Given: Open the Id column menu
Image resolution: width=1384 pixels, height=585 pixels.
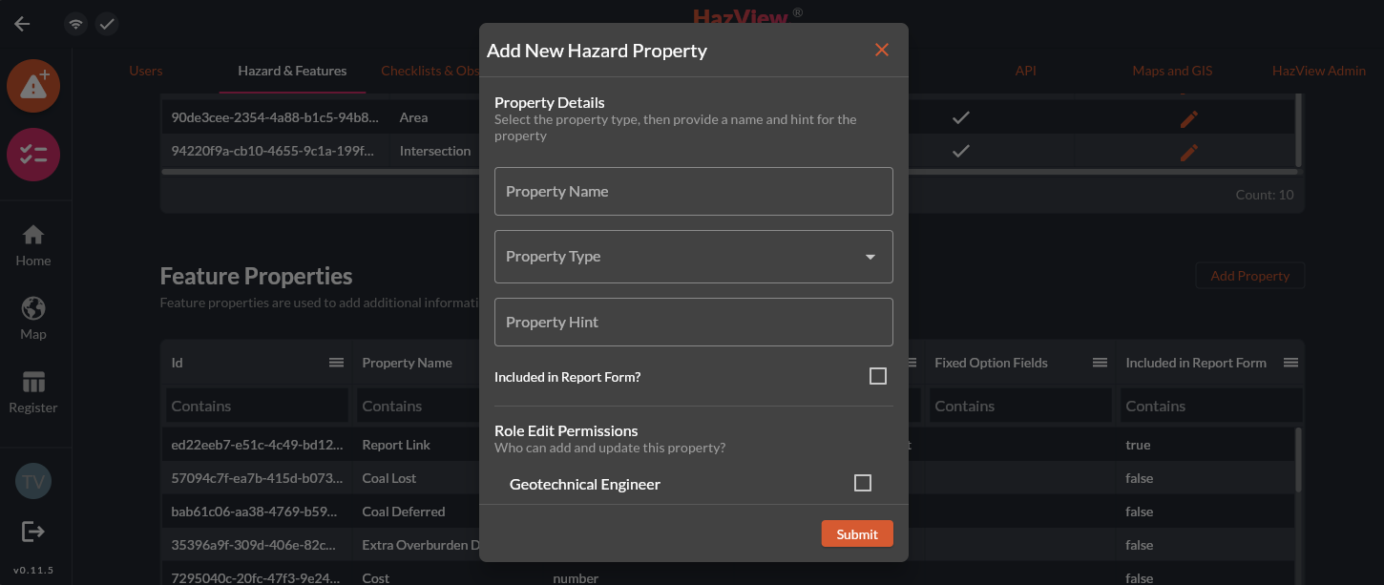Looking at the screenshot, I should (336, 363).
